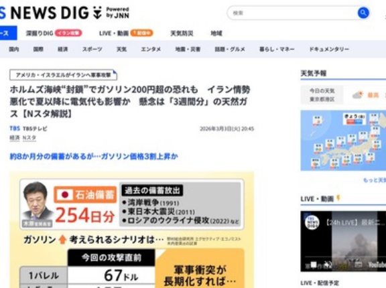Click the YouTube logo on live video
This screenshot has width=386, height=288.
click(x=377, y=265)
